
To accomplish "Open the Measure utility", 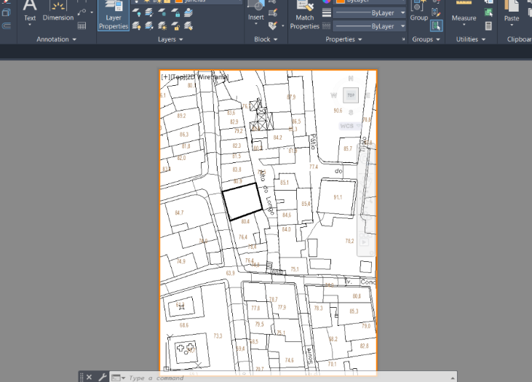I will click(464, 12).
